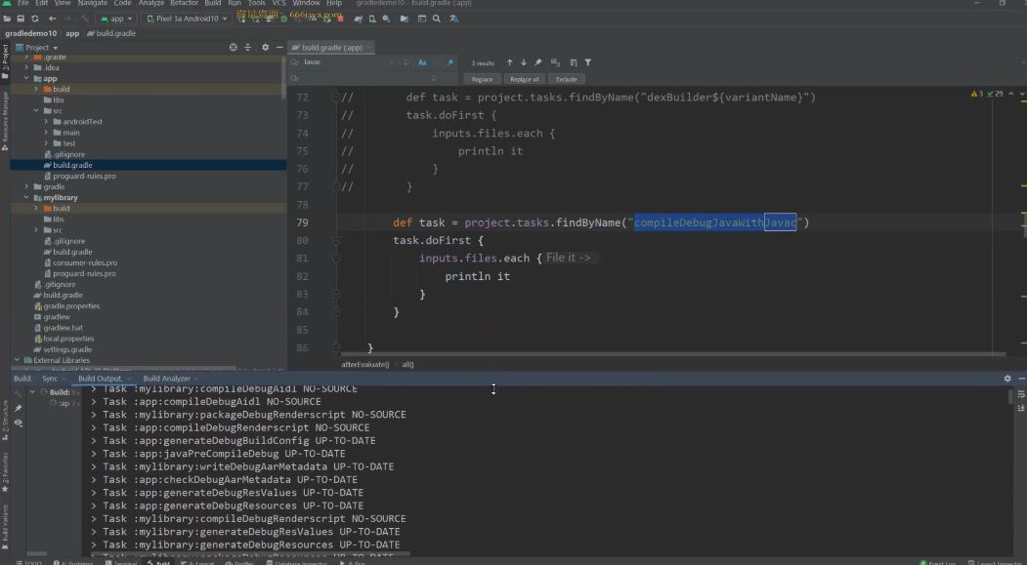The height and width of the screenshot is (565, 1027).
Task: Toggle Match Case (Aa) in find bar
Action: pos(422,62)
